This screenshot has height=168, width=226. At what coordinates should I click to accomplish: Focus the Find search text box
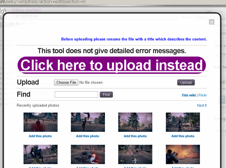tap(76, 94)
